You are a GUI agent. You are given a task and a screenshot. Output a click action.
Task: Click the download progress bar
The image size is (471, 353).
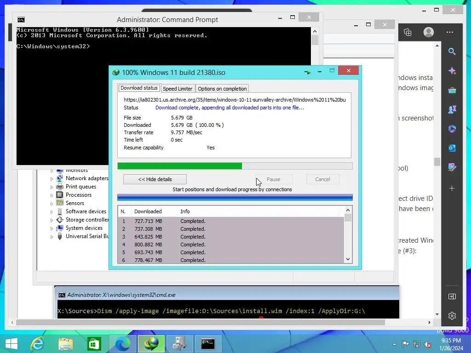pos(235,166)
